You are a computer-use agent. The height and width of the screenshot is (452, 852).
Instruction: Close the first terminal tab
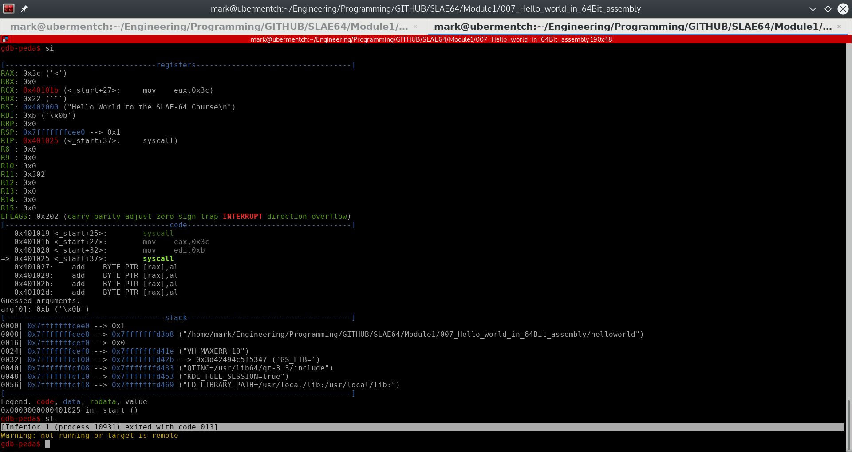tap(415, 27)
